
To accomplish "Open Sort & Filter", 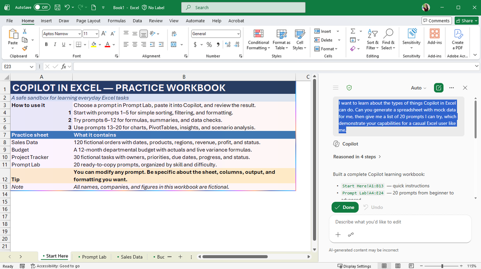I will point(372,40).
